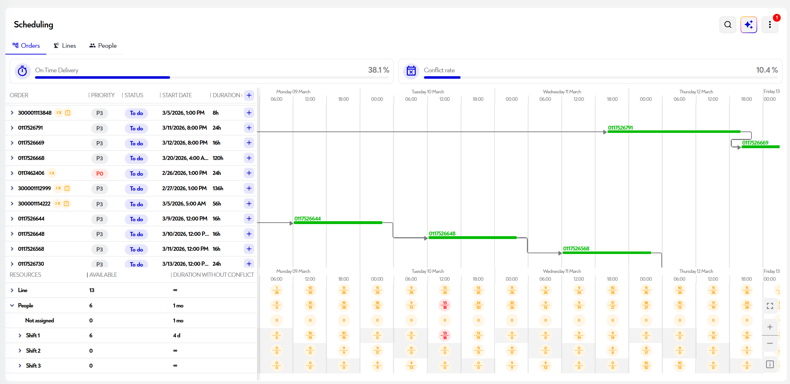This screenshot has width=790, height=384.
Task: Click the calendar icon beside Conflict rate
Action: [411, 71]
